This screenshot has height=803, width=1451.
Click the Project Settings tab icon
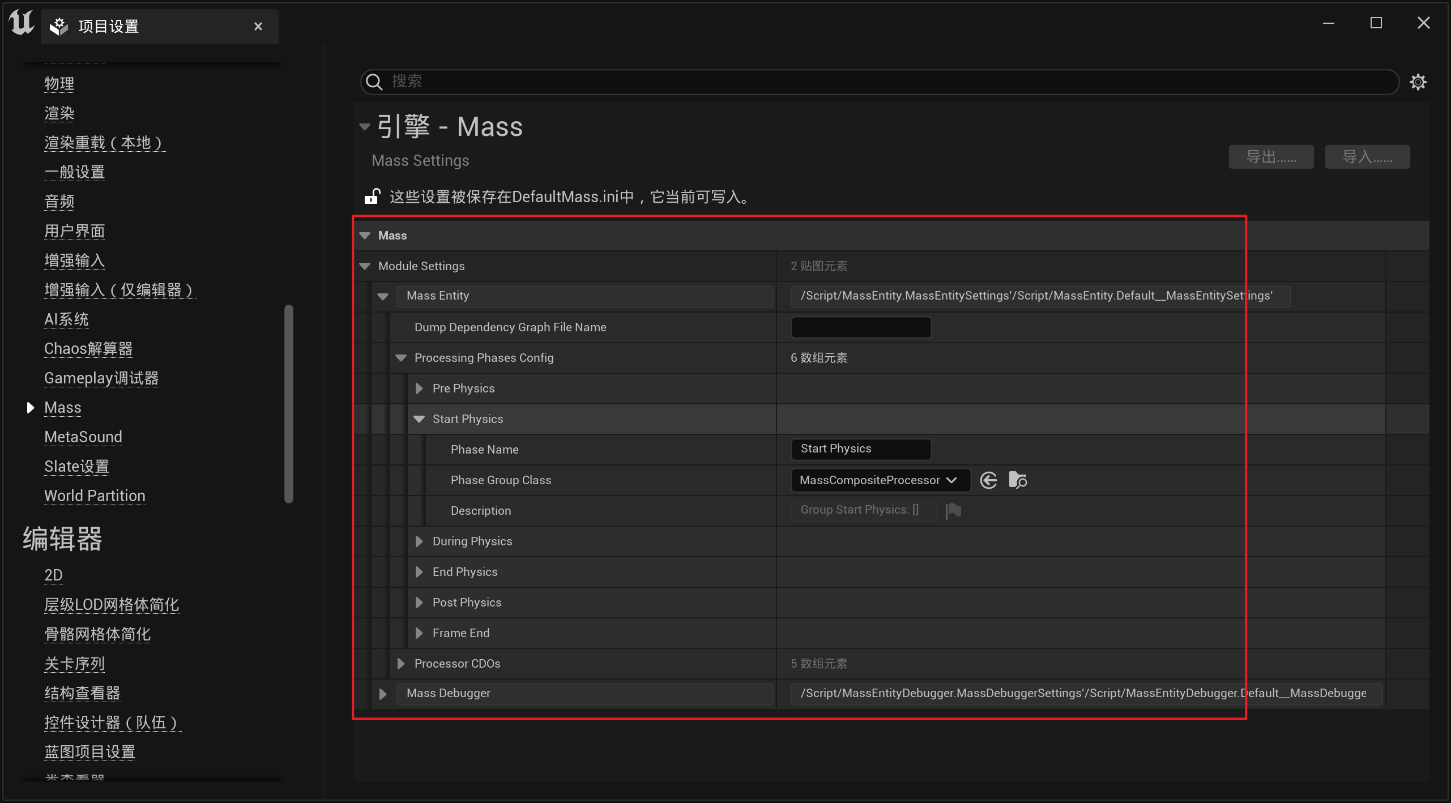tap(58, 26)
